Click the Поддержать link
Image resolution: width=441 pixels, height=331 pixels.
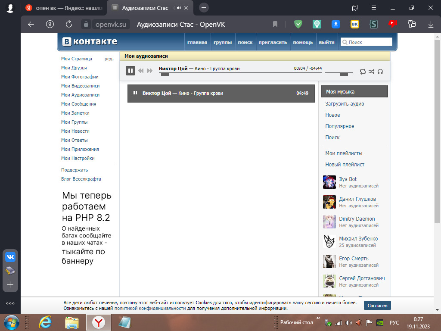pos(75,170)
